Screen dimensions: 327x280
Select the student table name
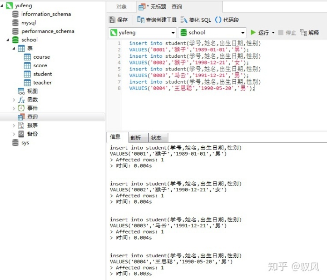(x=43, y=74)
